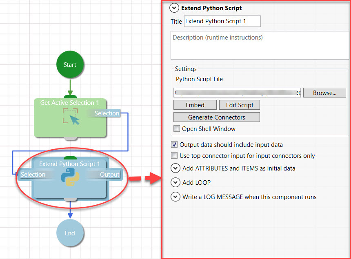Image resolution: width=351 pixels, height=259 pixels.
Task: Click the Selection input connector on Extend Python Script
Action: (x=33, y=175)
